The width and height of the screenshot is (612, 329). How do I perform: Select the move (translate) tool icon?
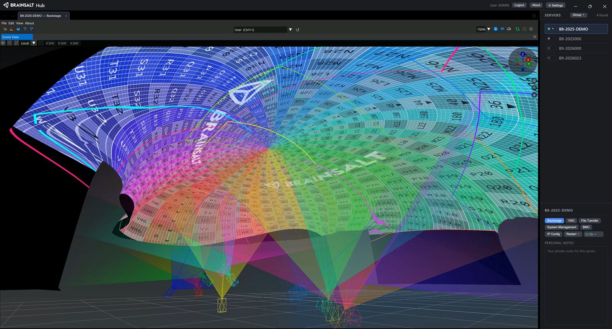coord(3,43)
